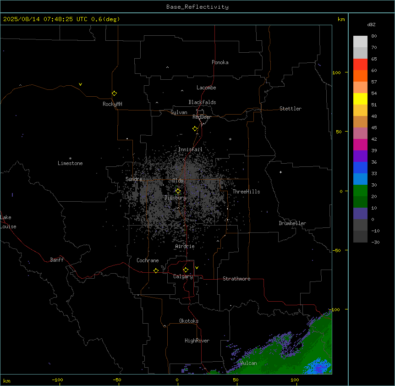Image resolution: width=395 pixels, height=386 pixels.
Task: Click the yellow diamond marker above RockyMH
Action: pos(115,93)
